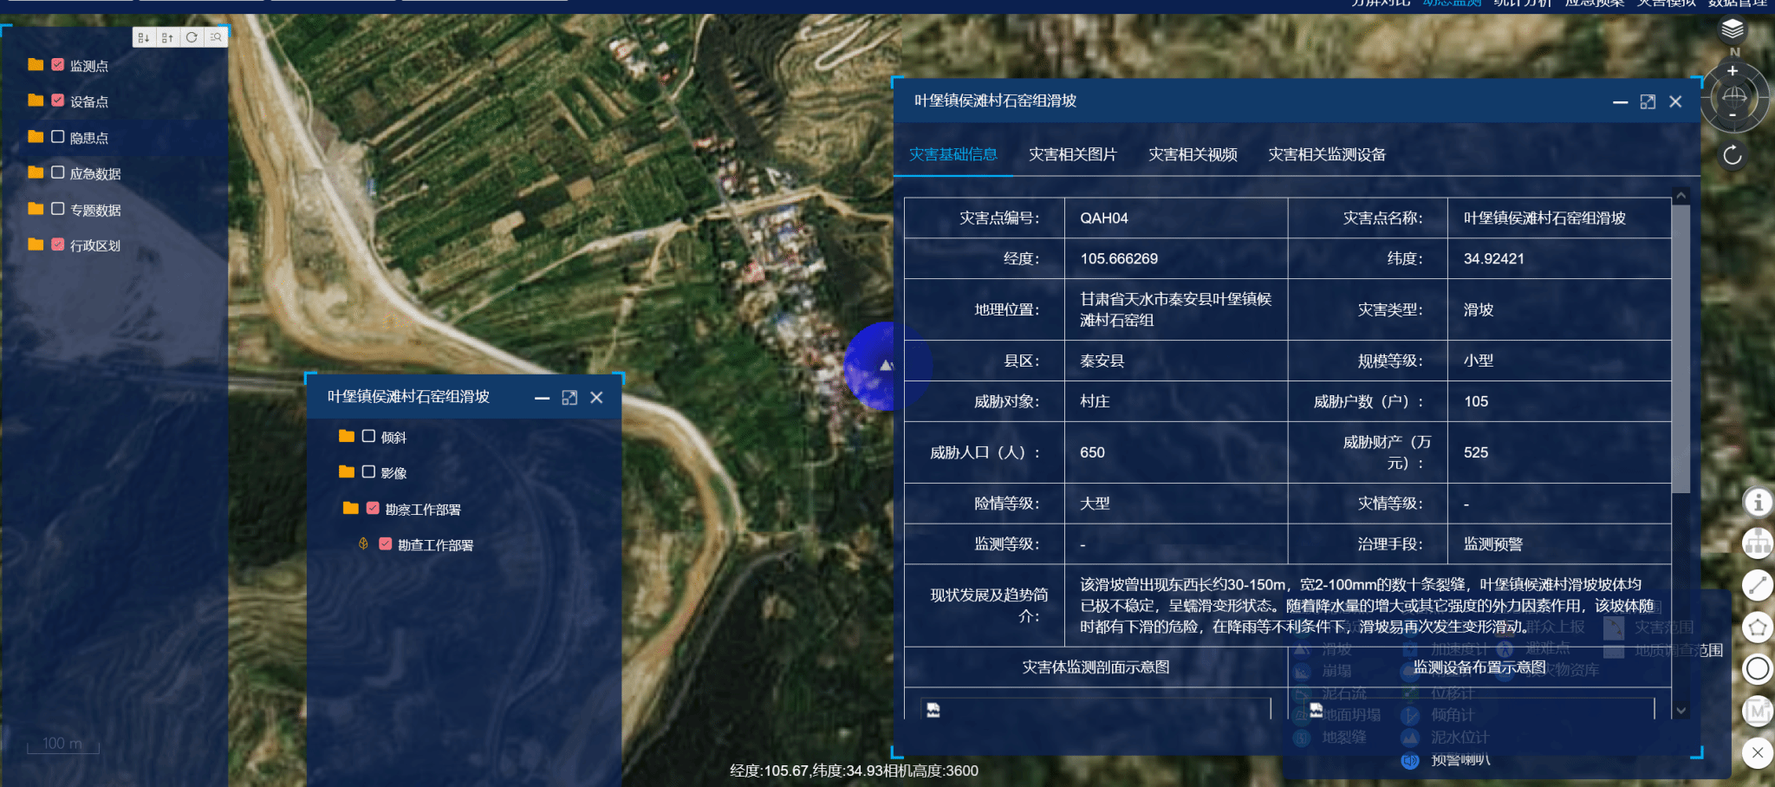Select the longitude value 105.666269

pyautogui.click(x=1119, y=258)
